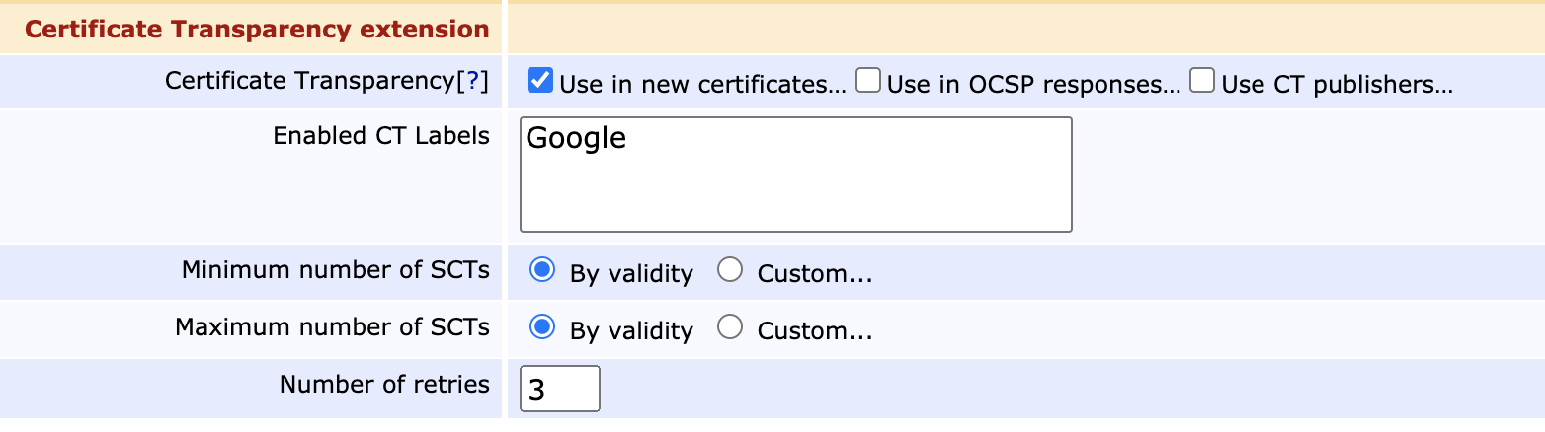The height and width of the screenshot is (432, 1545).
Task: Click the "Use in new certificates..." label text
Action: tap(702, 85)
